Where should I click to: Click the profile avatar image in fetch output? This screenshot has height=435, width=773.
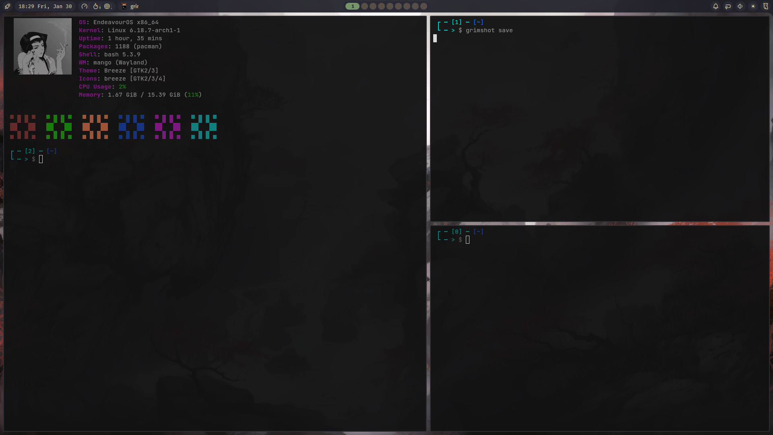pyautogui.click(x=43, y=46)
